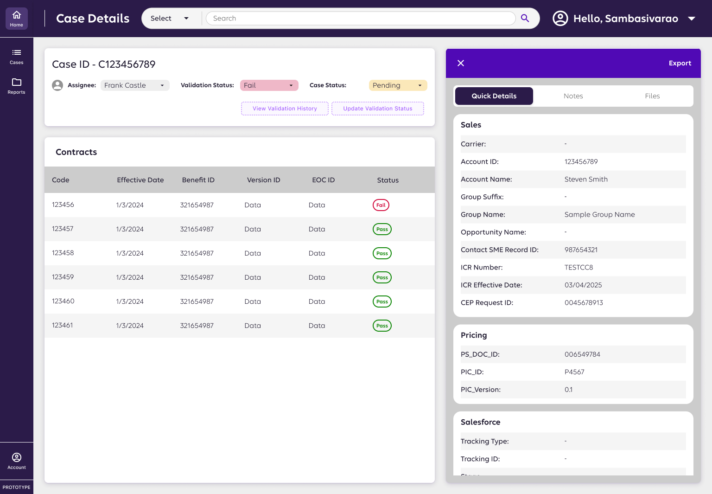Change assignee via the Frank Castle dropdown

click(134, 85)
